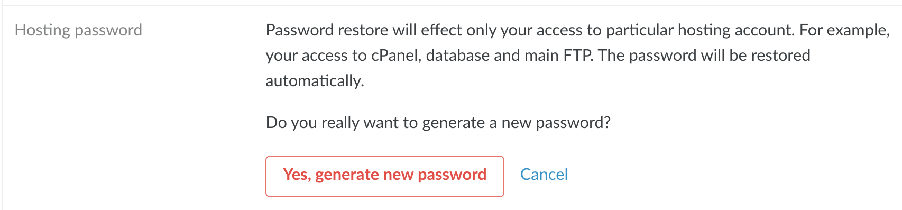Click 'The password will be restored' text

click(x=704, y=56)
